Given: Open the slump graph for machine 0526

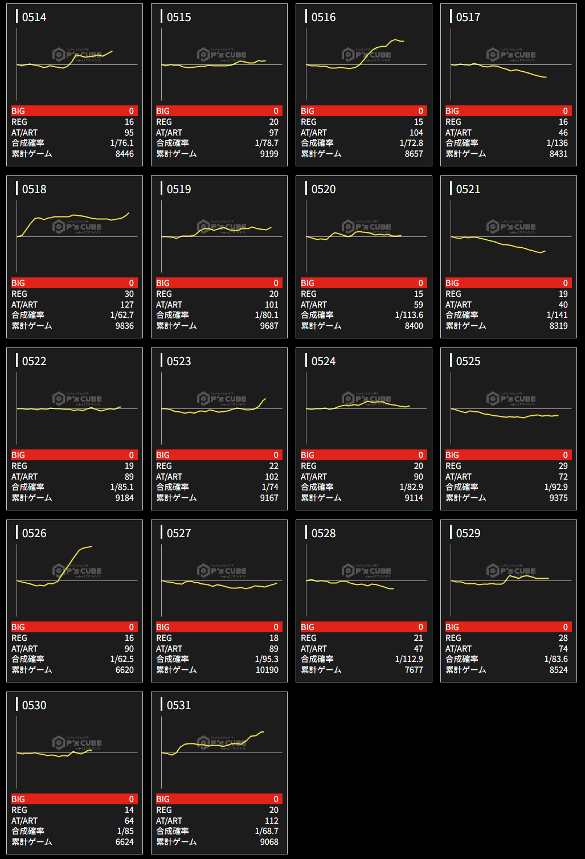Looking at the screenshot, I should (x=77, y=580).
